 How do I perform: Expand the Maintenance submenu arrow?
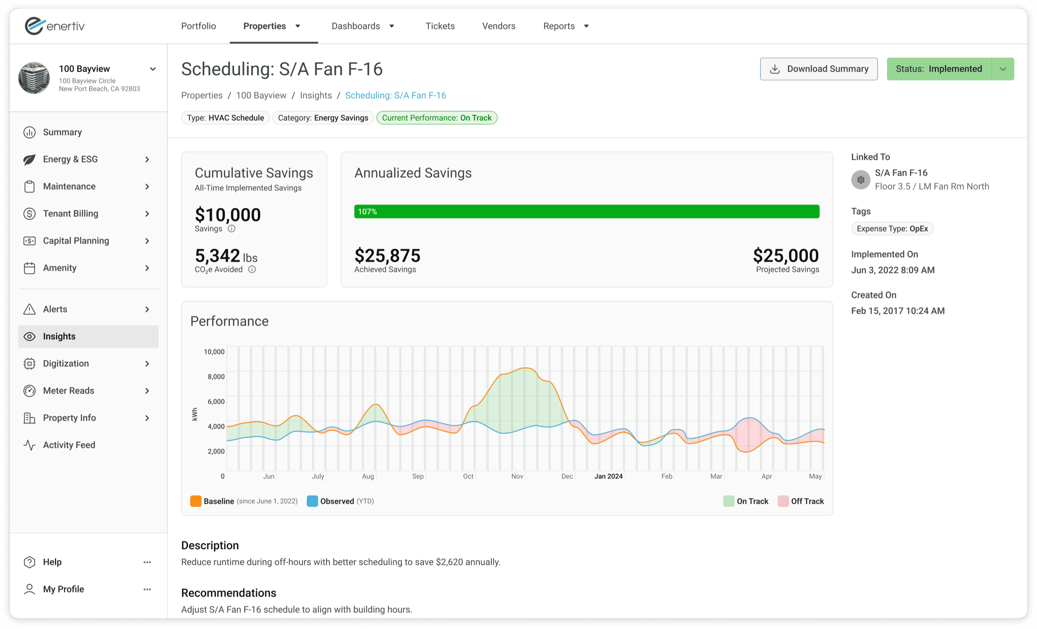[x=147, y=187]
